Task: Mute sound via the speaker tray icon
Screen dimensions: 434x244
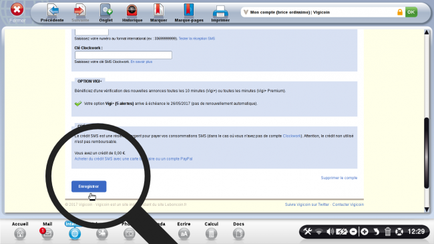Action: 330,231
